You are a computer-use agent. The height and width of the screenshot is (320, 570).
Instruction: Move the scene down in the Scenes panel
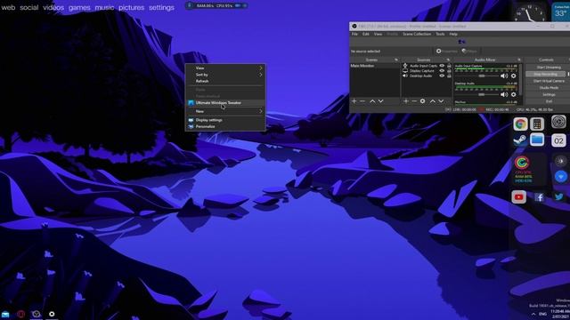(x=380, y=101)
